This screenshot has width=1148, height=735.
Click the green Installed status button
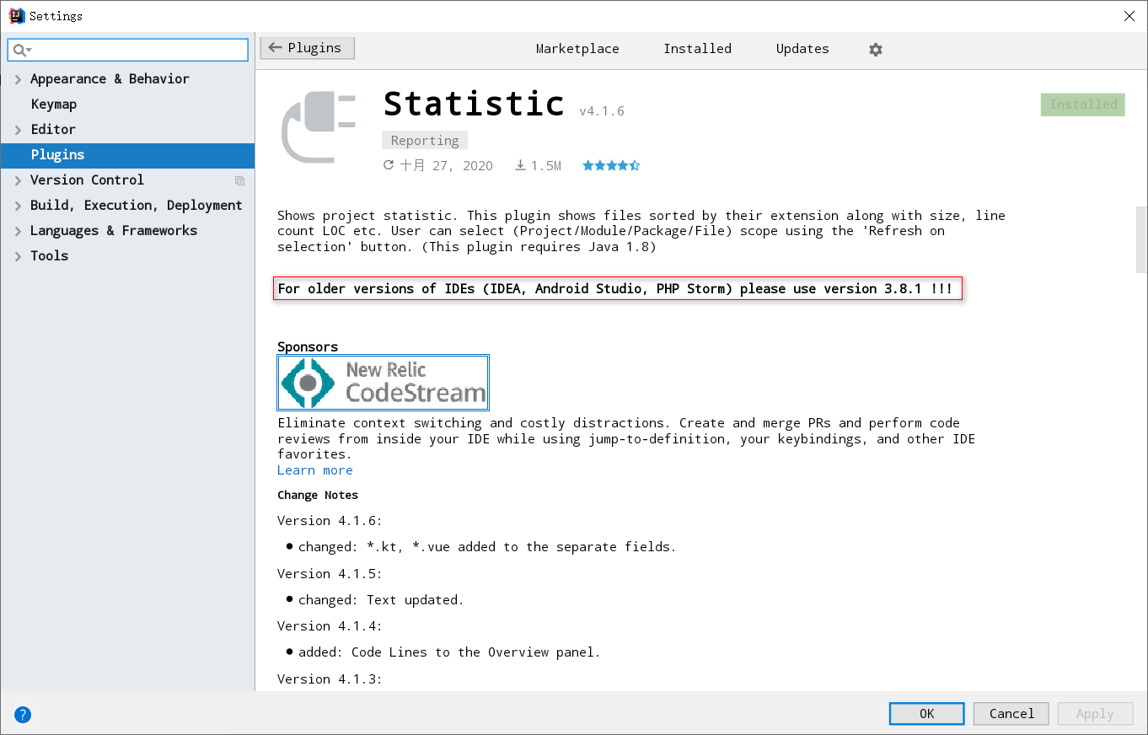(x=1083, y=105)
